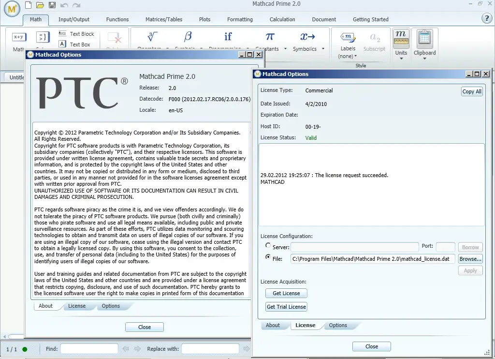Screen dimensions: 495x359
Task: Switch to the Math ribbon tab
Action: [x=36, y=19]
